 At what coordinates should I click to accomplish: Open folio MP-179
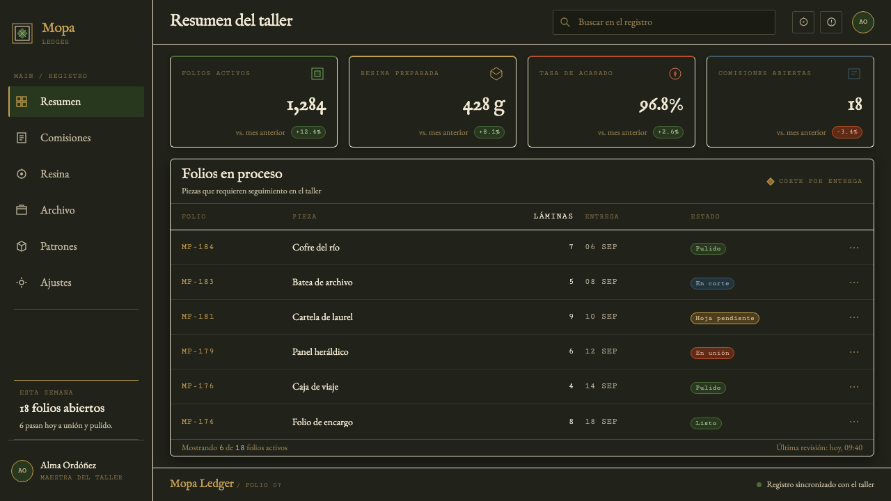point(198,351)
